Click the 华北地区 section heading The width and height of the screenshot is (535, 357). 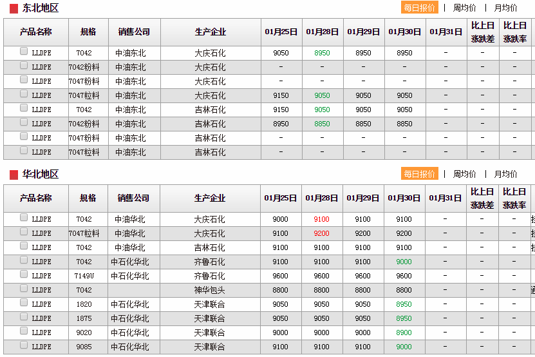pyautogui.click(x=41, y=174)
